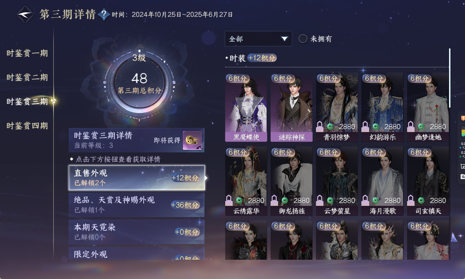Open the question mark help icon
This screenshot has width=465, height=279.
(x=104, y=15)
